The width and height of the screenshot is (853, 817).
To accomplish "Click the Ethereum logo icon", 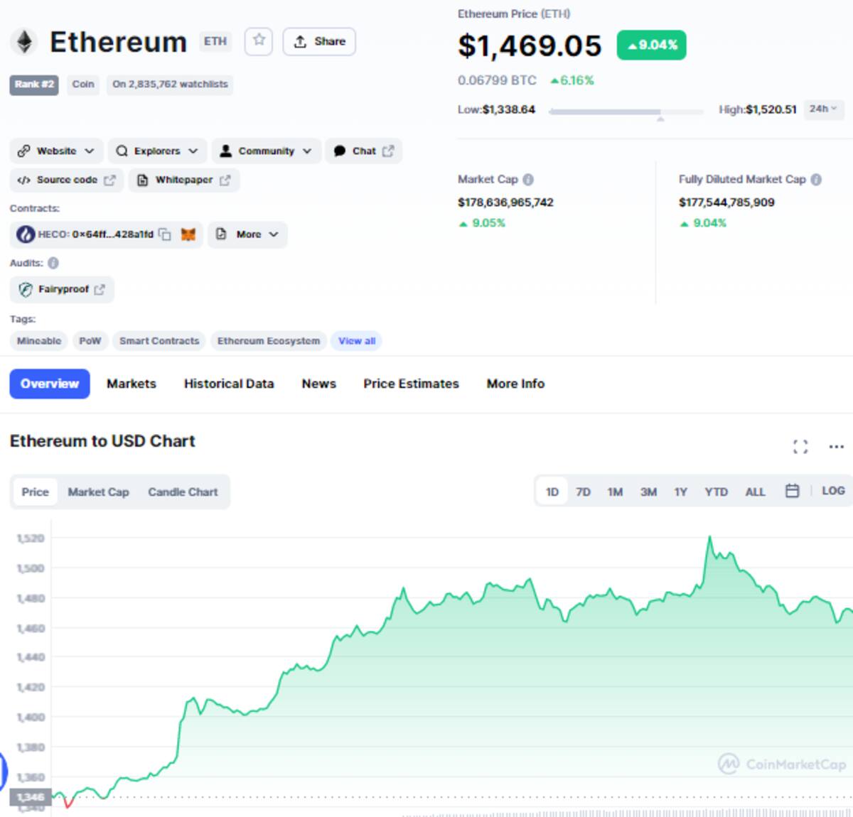I will click(25, 42).
